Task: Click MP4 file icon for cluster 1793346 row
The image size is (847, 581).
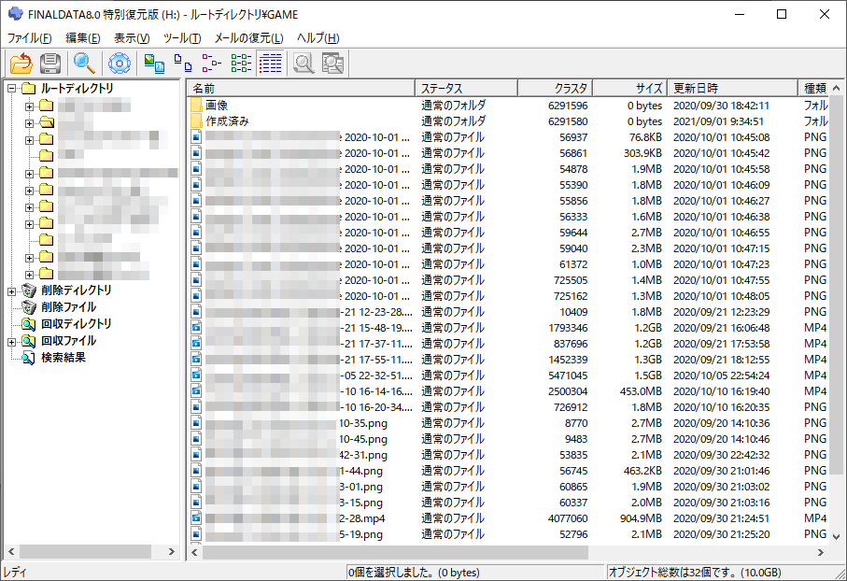Action: coord(196,328)
